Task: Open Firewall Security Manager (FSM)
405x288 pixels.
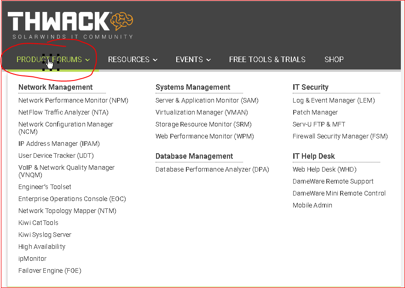Action: [x=340, y=136]
